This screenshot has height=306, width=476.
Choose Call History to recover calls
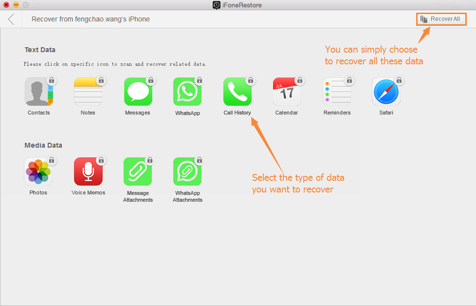coord(238,92)
